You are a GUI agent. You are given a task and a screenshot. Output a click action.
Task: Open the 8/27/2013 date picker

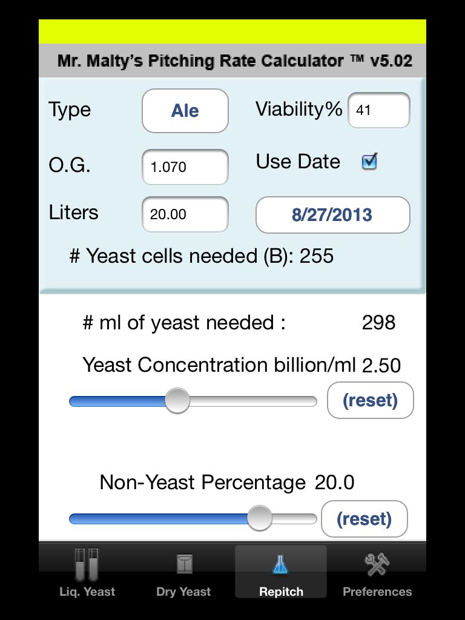pyautogui.click(x=332, y=215)
